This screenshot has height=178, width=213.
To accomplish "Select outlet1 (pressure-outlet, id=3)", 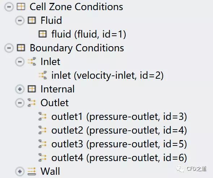I will [x=119, y=117].
